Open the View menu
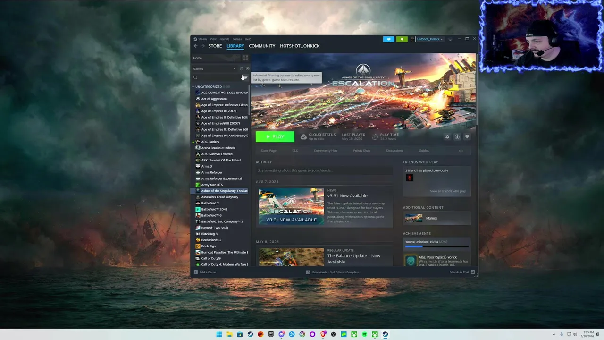Image resolution: width=604 pixels, height=340 pixels. point(213,39)
